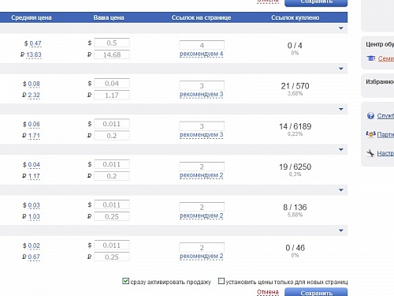Open the average price $0.47 link
Image resolution: width=394 pixels, height=296 pixels.
coord(35,43)
